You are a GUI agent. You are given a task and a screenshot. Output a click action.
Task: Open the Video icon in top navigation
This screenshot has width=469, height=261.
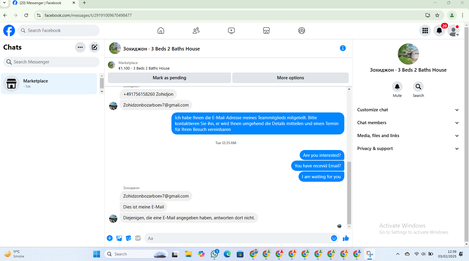tap(231, 31)
